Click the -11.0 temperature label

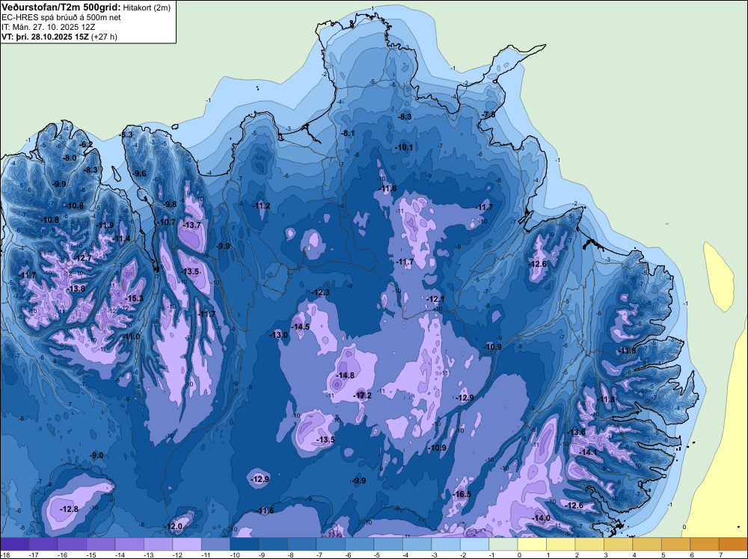point(131,336)
